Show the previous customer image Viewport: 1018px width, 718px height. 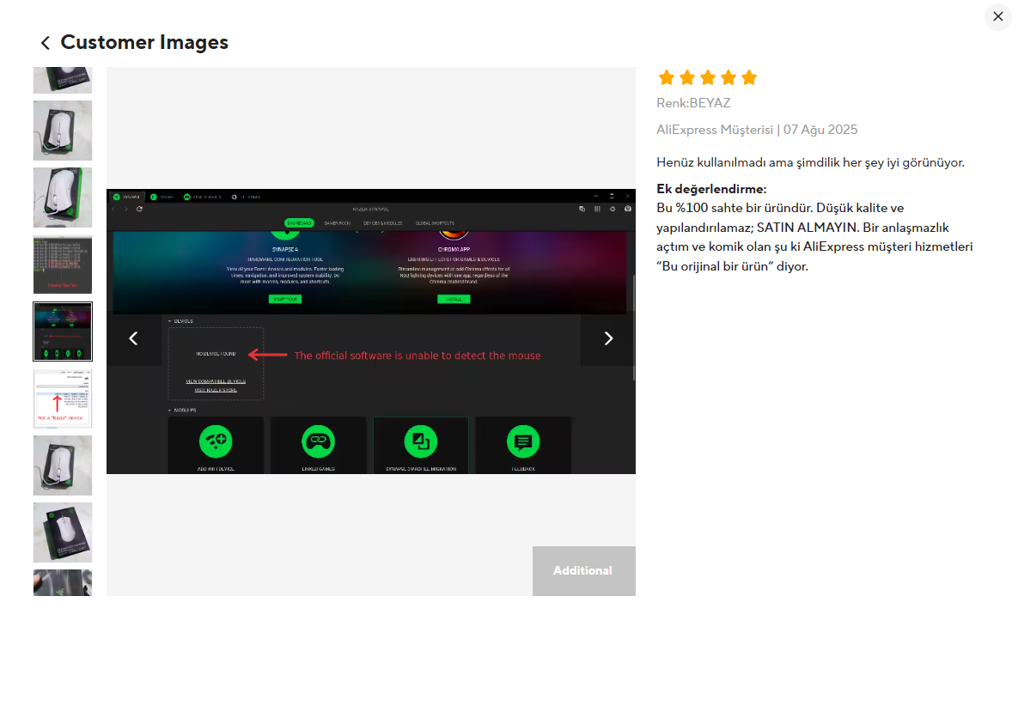click(x=134, y=338)
